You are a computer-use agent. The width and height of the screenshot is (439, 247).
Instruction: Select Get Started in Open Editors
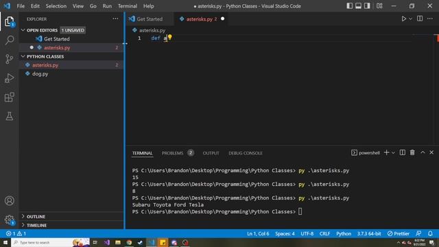pos(71,38)
